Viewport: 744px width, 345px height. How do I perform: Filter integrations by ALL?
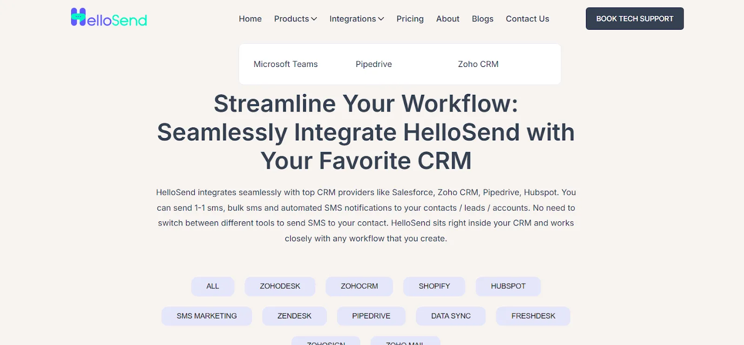[x=213, y=286]
